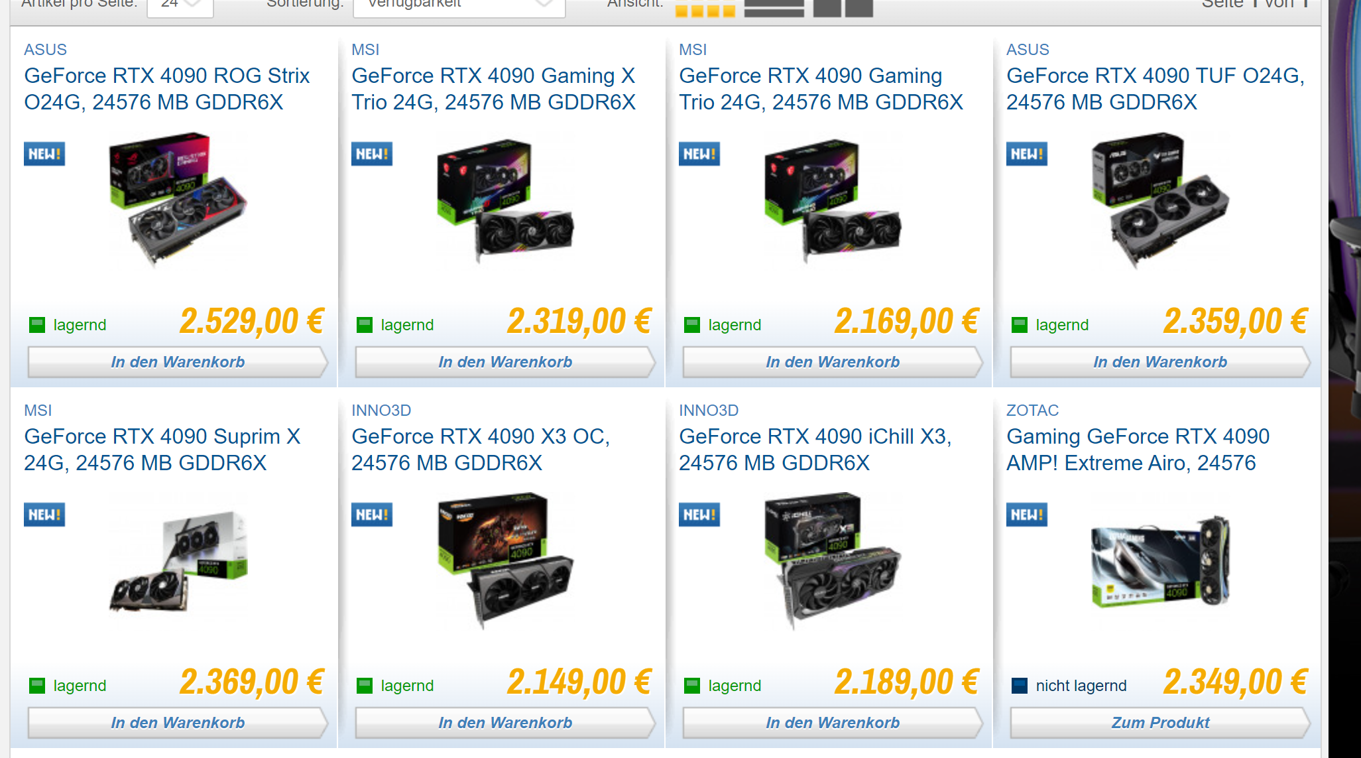Click the NEW badge on the Zotac card
This screenshot has height=758, width=1361.
point(1027,515)
